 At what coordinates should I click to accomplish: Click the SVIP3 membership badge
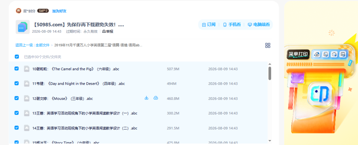(43, 11)
